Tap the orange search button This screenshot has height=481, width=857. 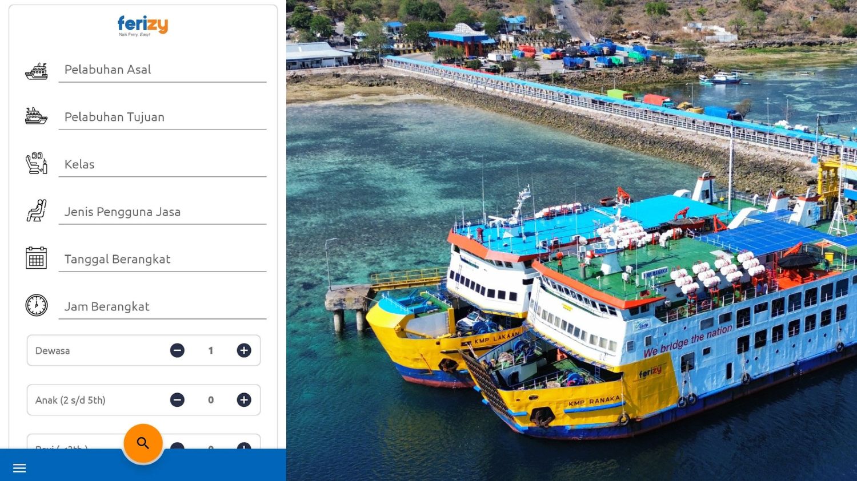pyautogui.click(x=143, y=443)
